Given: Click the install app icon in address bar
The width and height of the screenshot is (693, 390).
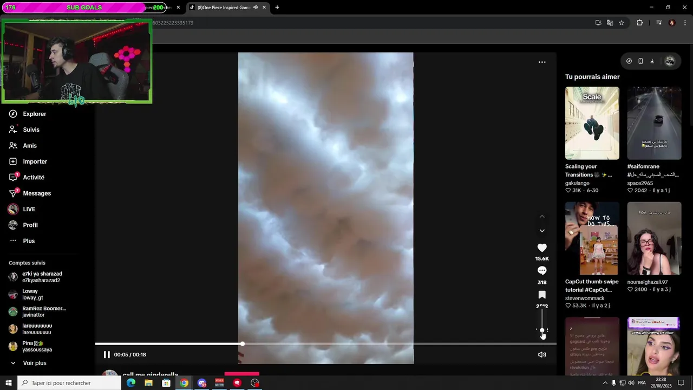Looking at the screenshot, I should tap(598, 23).
